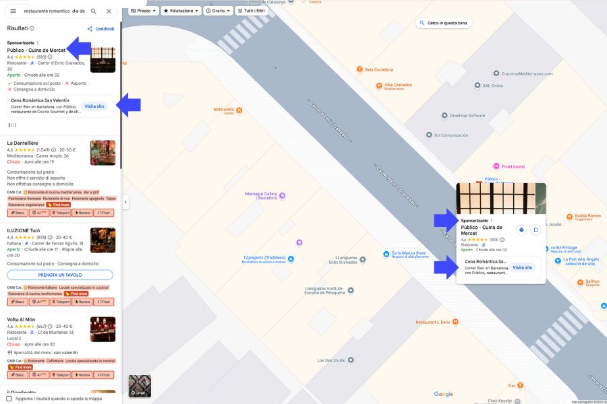Select the Bala Cocteleria map pin
The width and height of the screenshot is (607, 404).
click(x=359, y=69)
